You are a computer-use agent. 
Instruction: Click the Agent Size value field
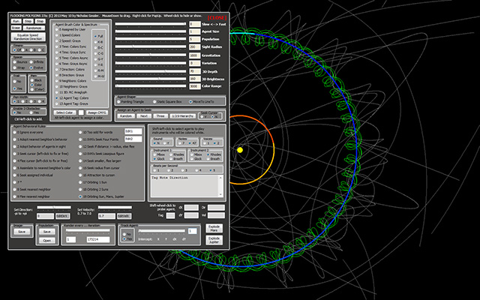pyautogui.click(x=195, y=31)
